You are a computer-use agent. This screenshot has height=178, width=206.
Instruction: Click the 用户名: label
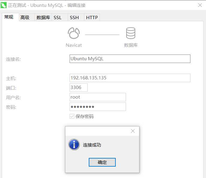(13, 97)
